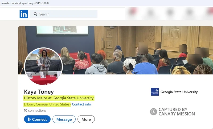The height and width of the screenshot is (129, 213).
Task: Select the name Kaya Toney heading
Action: click(x=39, y=92)
